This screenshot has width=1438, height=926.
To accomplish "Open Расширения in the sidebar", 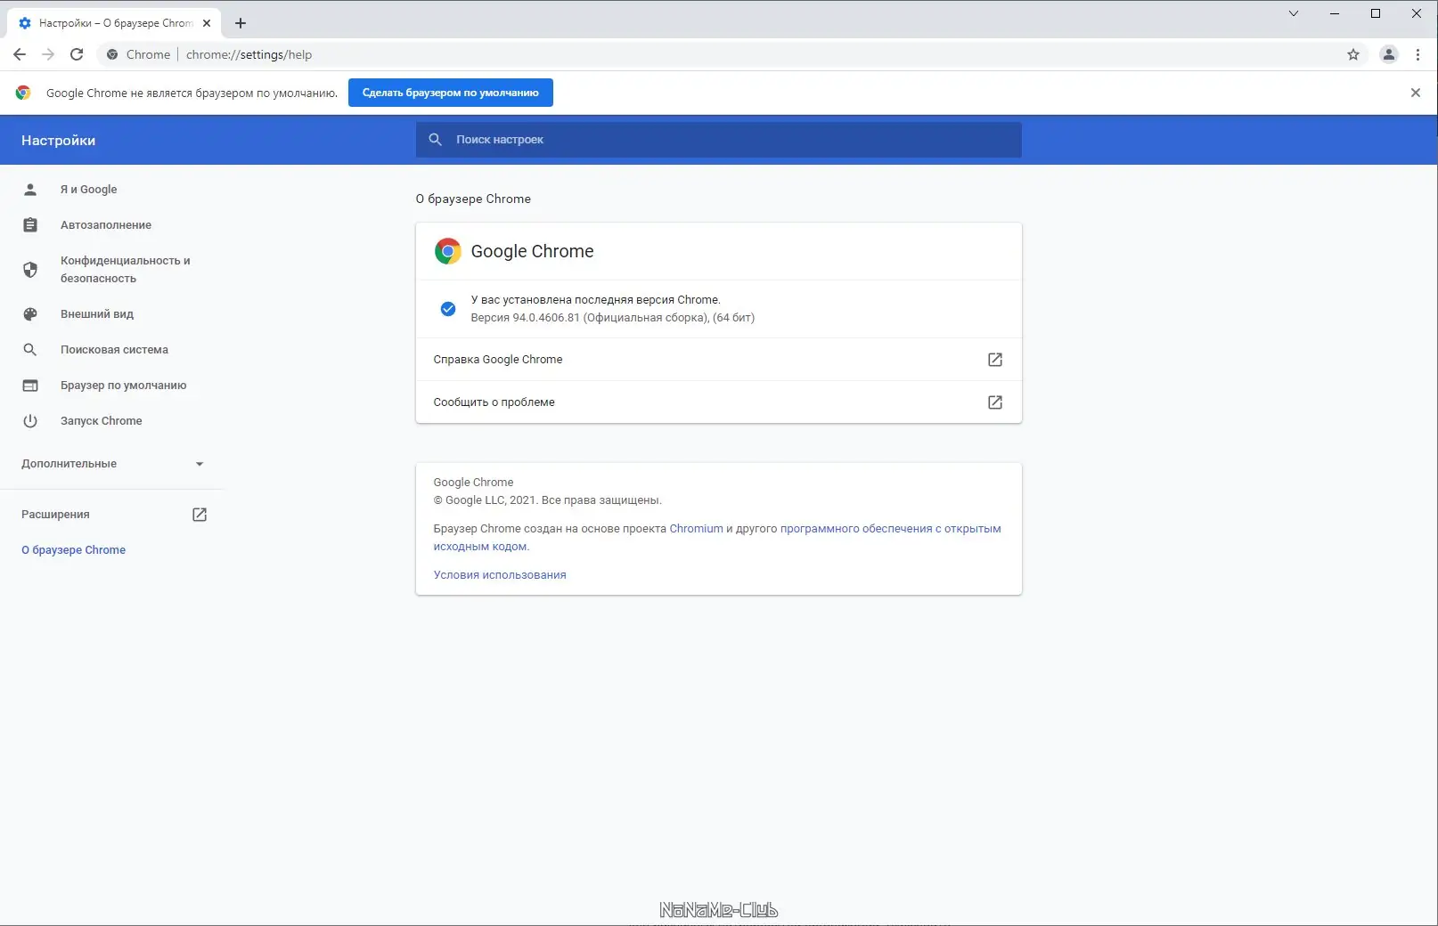I will (55, 515).
